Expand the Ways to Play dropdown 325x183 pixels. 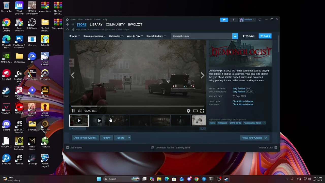[135, 36]
